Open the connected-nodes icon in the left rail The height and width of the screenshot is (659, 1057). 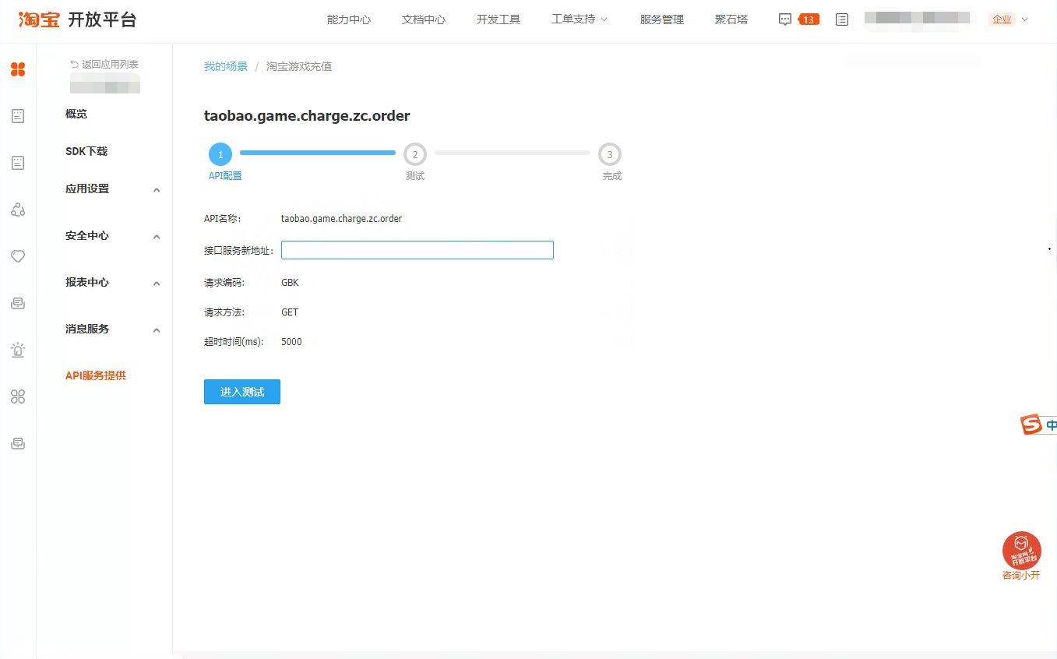18,210
